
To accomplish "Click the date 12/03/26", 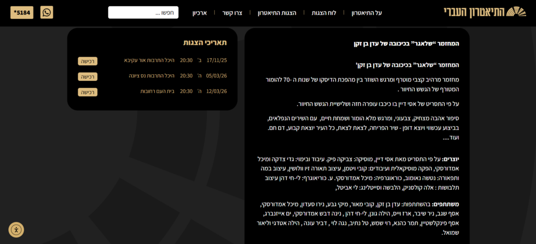I will click(216, 91).
